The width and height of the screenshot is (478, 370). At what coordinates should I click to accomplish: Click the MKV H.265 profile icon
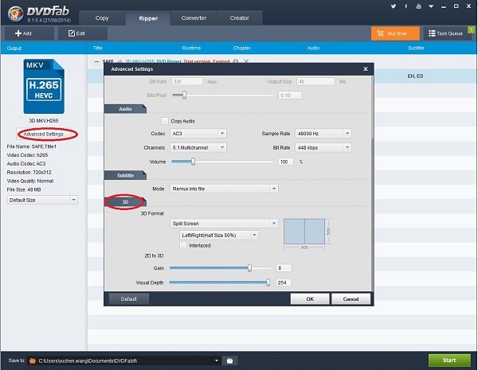click(x=44, y=86)
